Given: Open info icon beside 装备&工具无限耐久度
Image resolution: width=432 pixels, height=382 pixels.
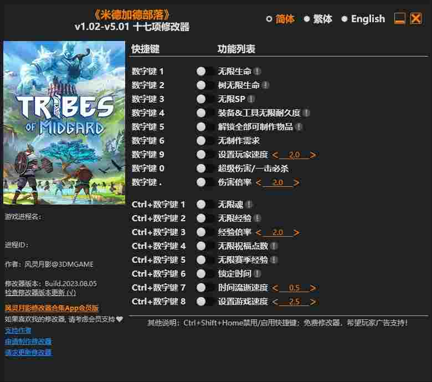Looking at the screenshot, I should (306, 113).
